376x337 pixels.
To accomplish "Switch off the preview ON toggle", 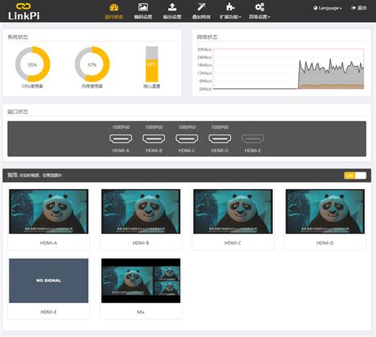I will [355, 176].
